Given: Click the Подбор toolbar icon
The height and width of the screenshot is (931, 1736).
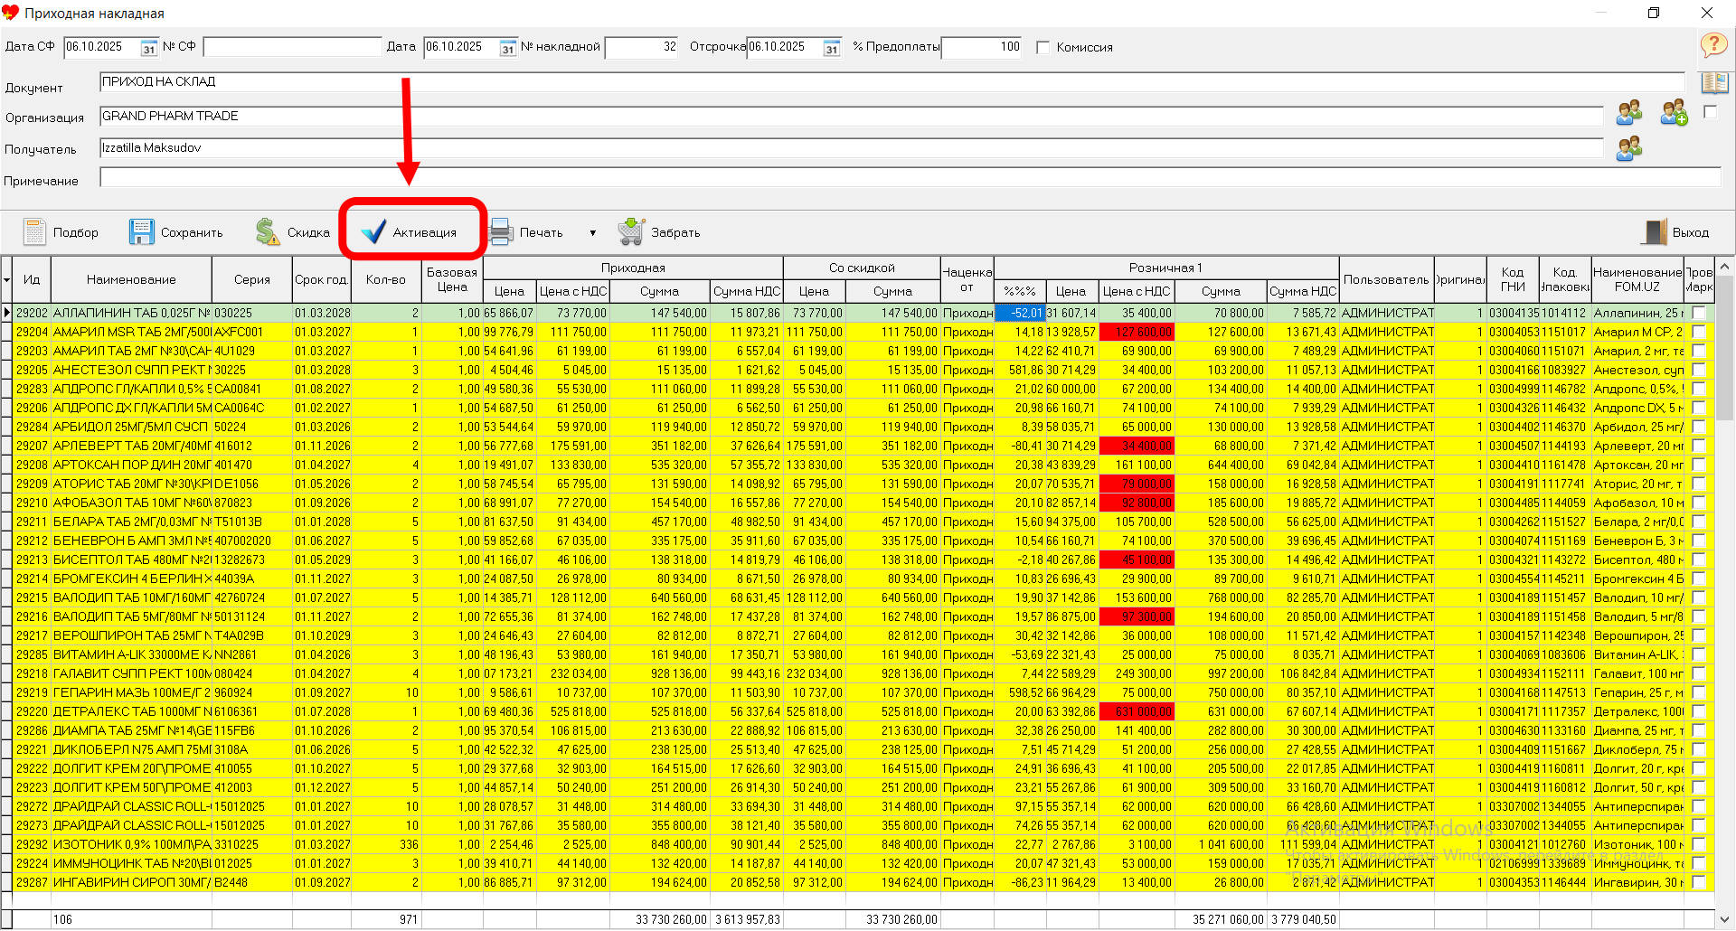Looking at the screenshot, I should click(x=35, y=232).
